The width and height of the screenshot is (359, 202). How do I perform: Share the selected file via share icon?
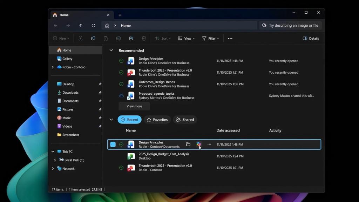[131, 38]
